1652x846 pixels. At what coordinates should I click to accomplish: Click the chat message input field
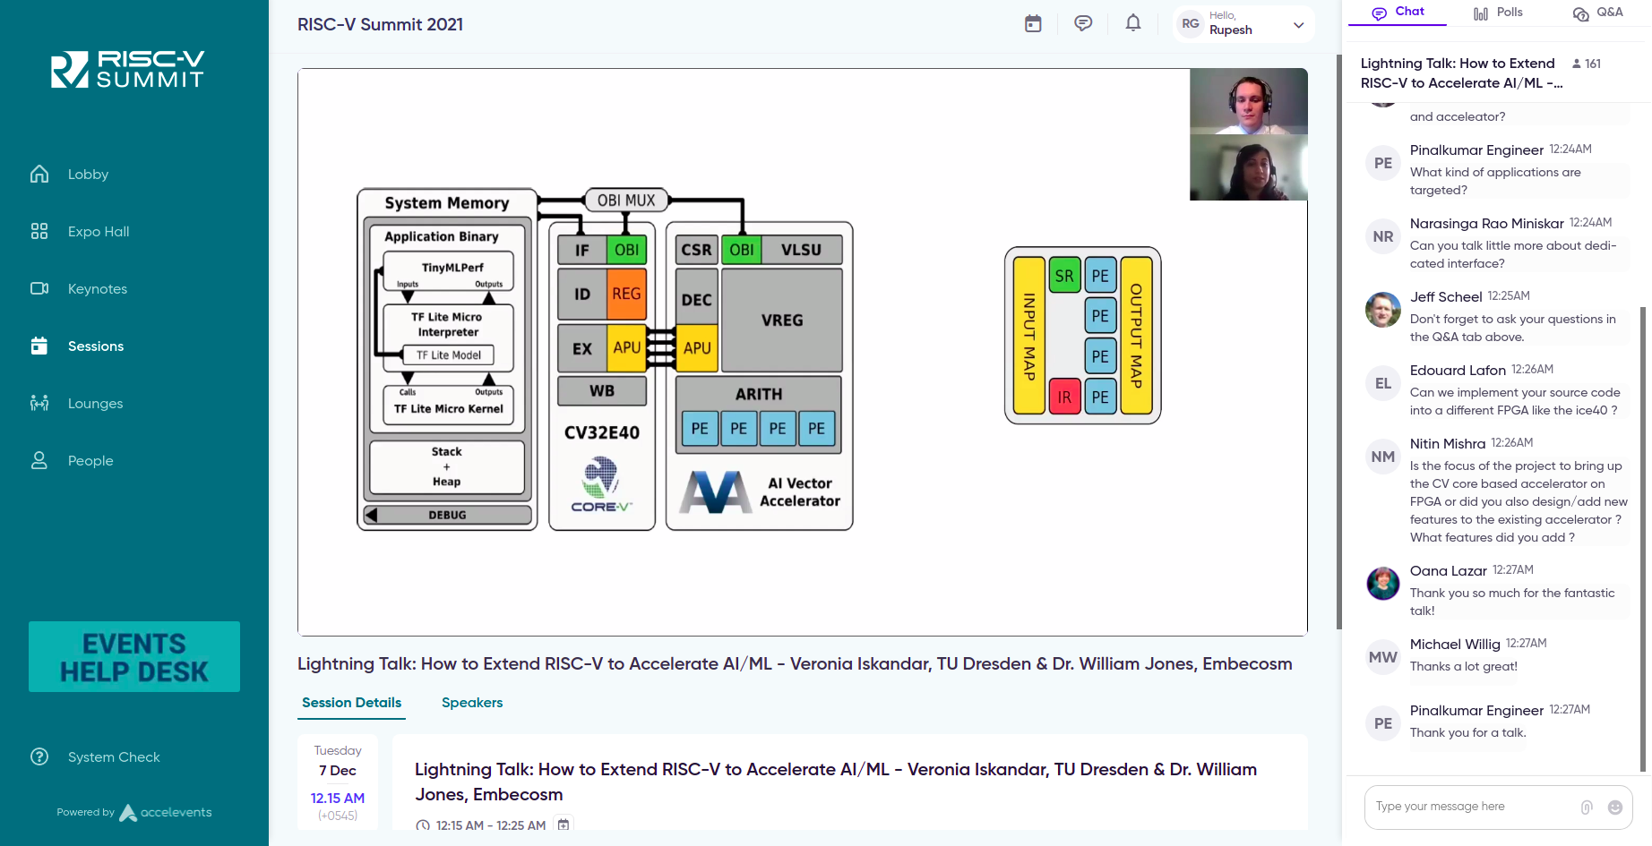[x=1474, y=808]
